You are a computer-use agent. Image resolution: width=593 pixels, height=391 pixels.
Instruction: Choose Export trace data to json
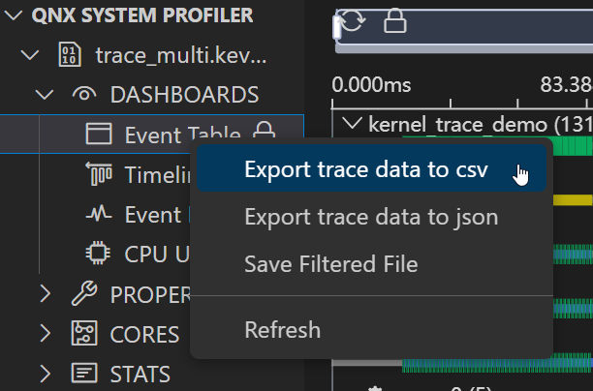pyautogui.click(x=371, y=217)
